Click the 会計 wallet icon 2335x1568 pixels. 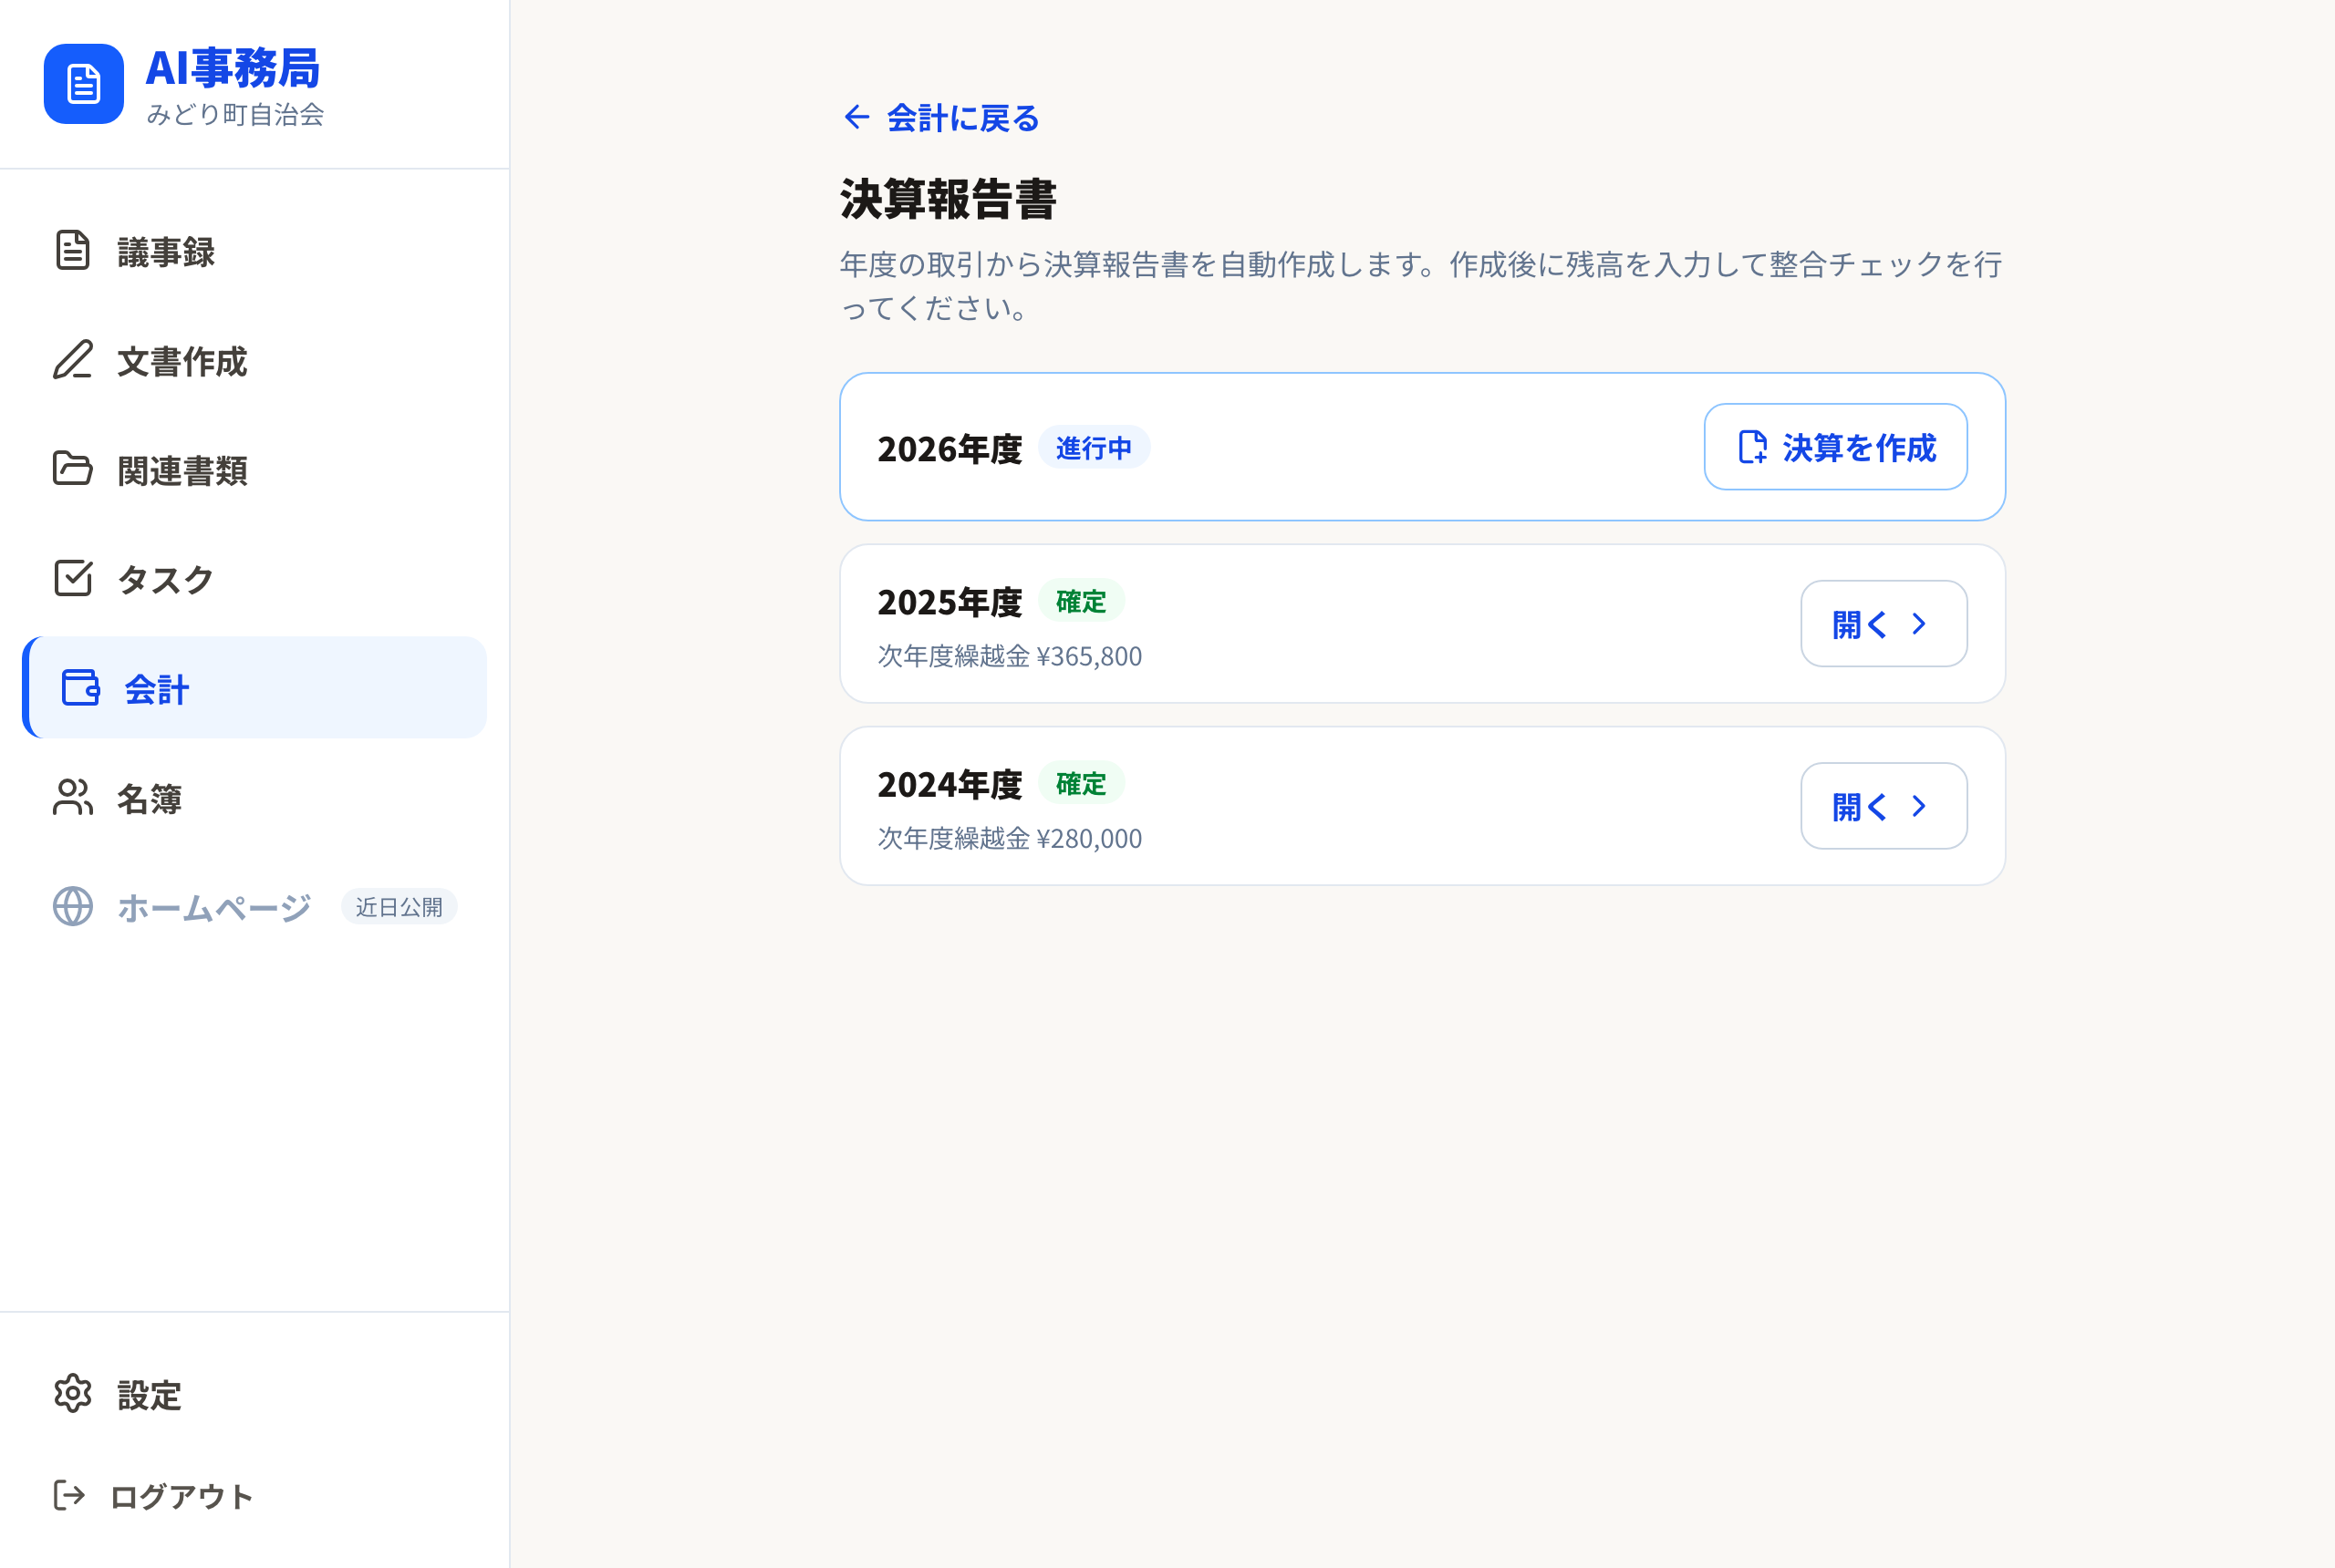[x=81, y=688]
